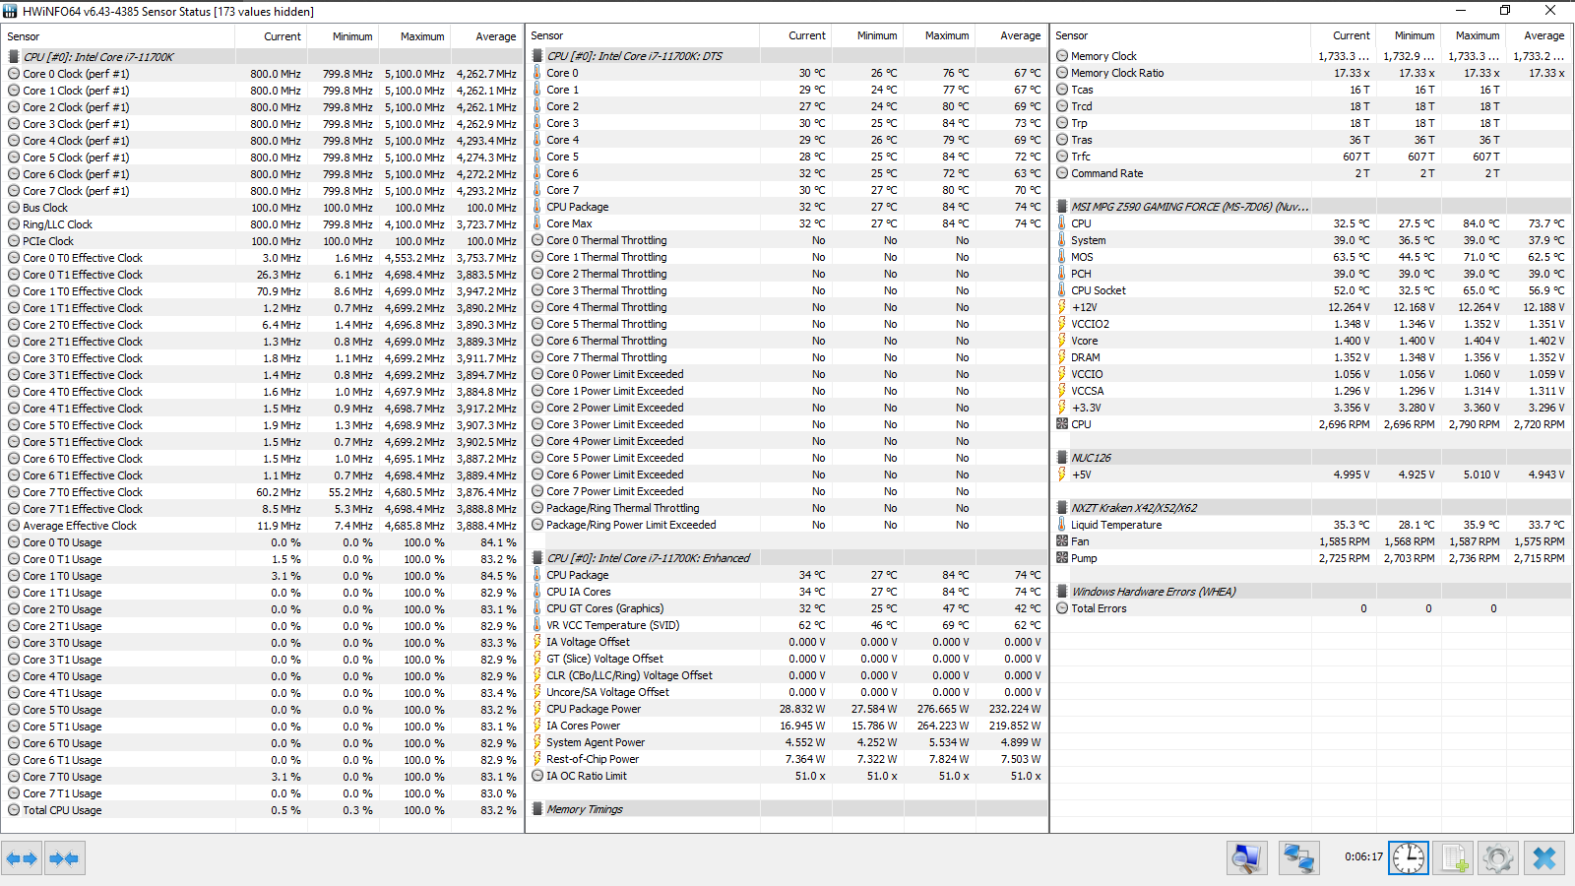
Task: Click the Memory Timings group icon
Action: click(x=537, y=809)
